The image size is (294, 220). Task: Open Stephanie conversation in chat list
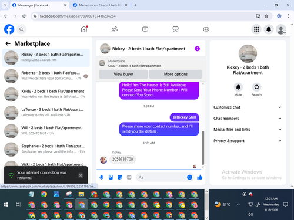tap(46, 150)
